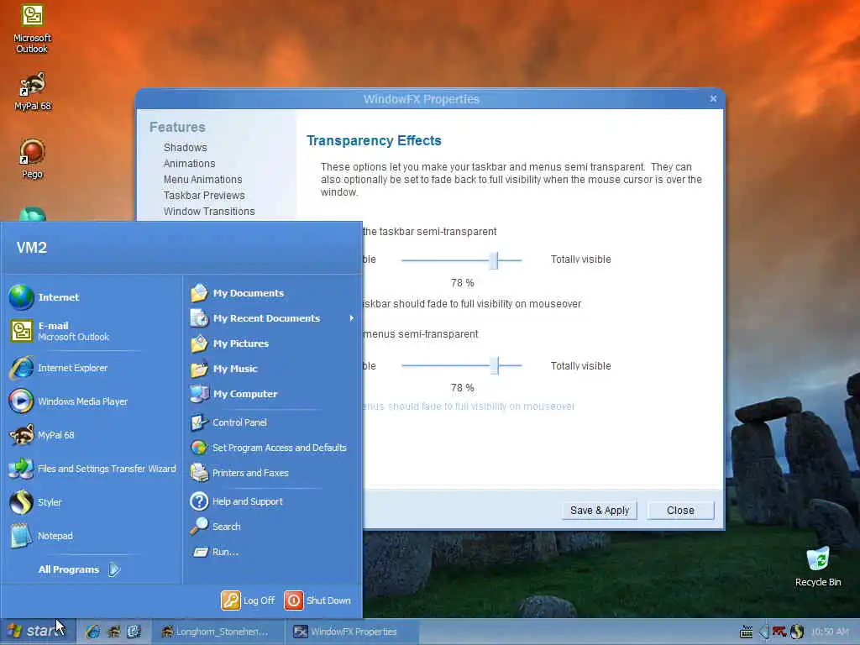The width and height of the screenshot is (860, 645).
Task: Click Log Off button
Action: [248, 600]
